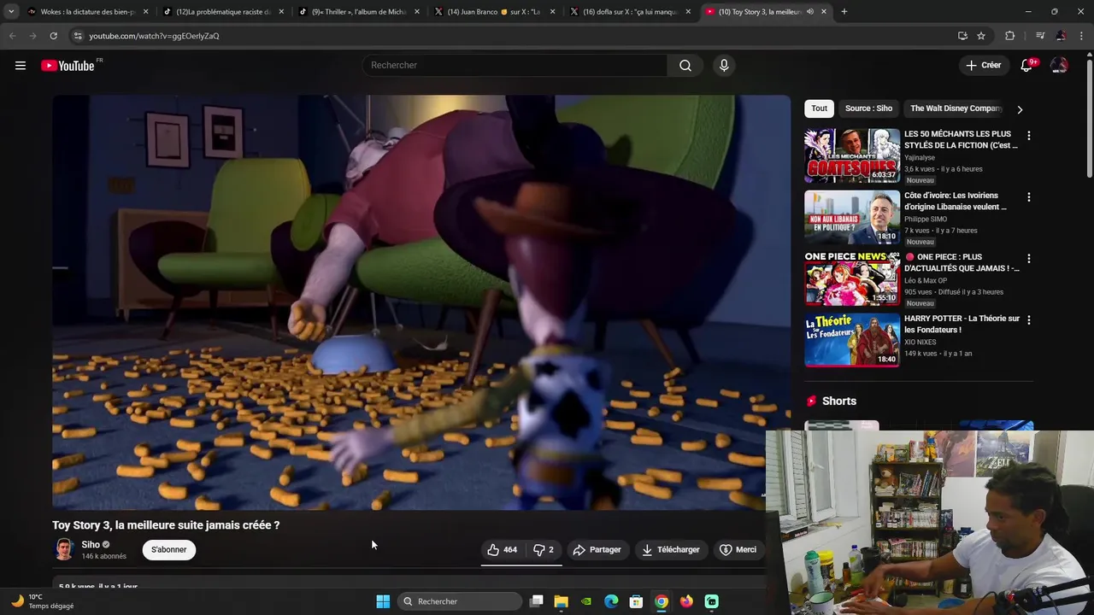Image resolution: width=1094 pixels, height=615 pixels.
Task: Reload the page with refresh icon
Action: click(53, 36)
